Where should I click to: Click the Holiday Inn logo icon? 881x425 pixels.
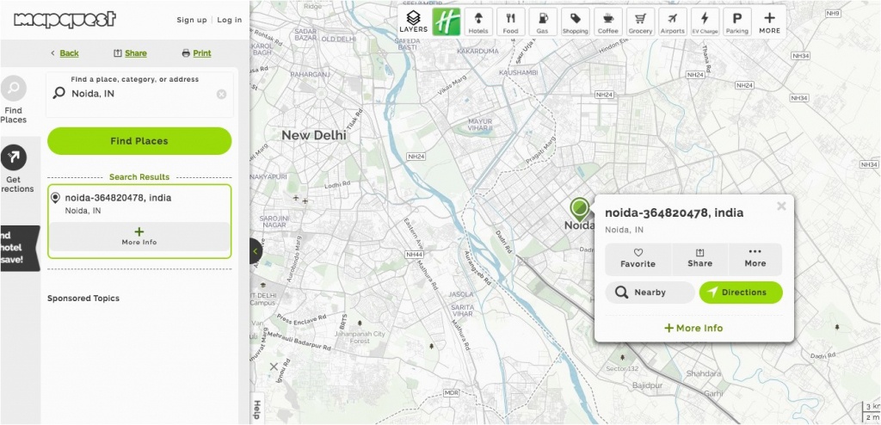coord(447,21)
